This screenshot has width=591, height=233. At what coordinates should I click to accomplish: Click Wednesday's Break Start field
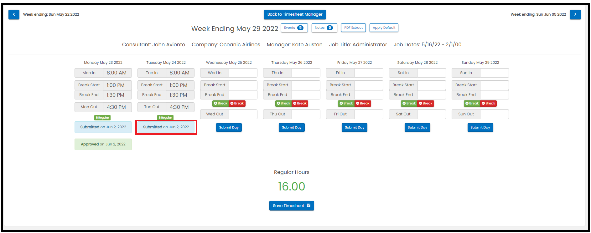(x=243, y=85)
